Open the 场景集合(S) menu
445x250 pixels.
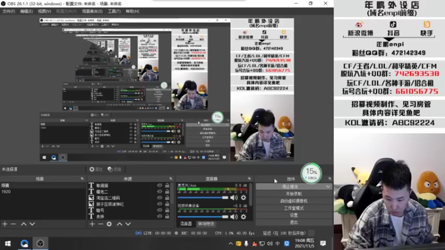pyautogui.click(x=92, y=11)
